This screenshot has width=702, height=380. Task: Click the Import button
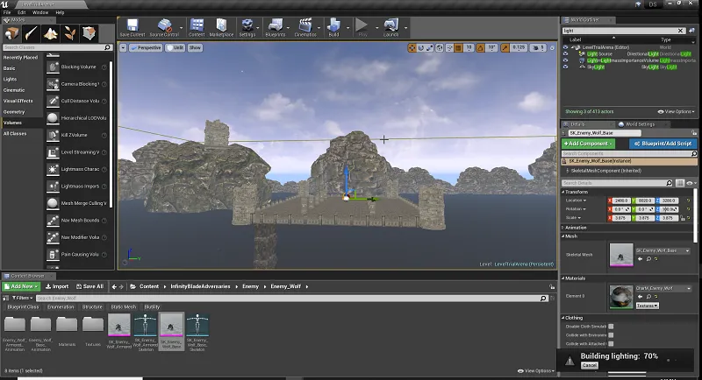click(x=57, y=286)
